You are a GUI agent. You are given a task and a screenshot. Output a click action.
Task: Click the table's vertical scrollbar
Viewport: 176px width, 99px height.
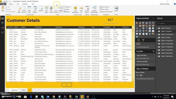click(x=133, y=53)
